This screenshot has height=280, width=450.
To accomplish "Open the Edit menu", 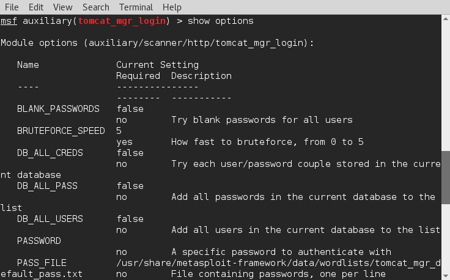I will (36, 7).
